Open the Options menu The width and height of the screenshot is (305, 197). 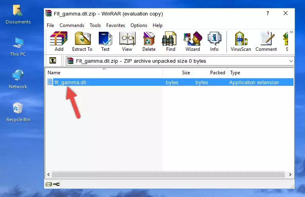pos(139,25)
